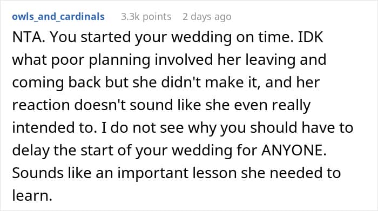Click the word "learn." on the last line
Viewport: 378px width, 211px height.
32,195
